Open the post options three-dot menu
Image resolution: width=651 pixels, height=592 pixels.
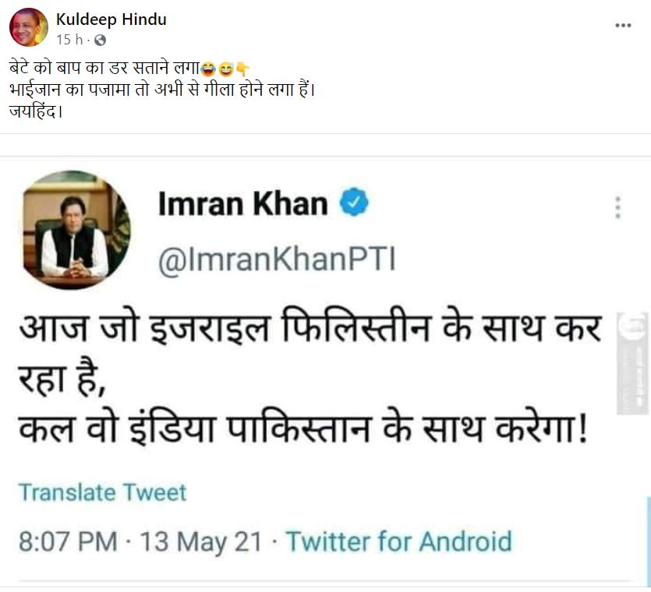(x=623, y=26)
